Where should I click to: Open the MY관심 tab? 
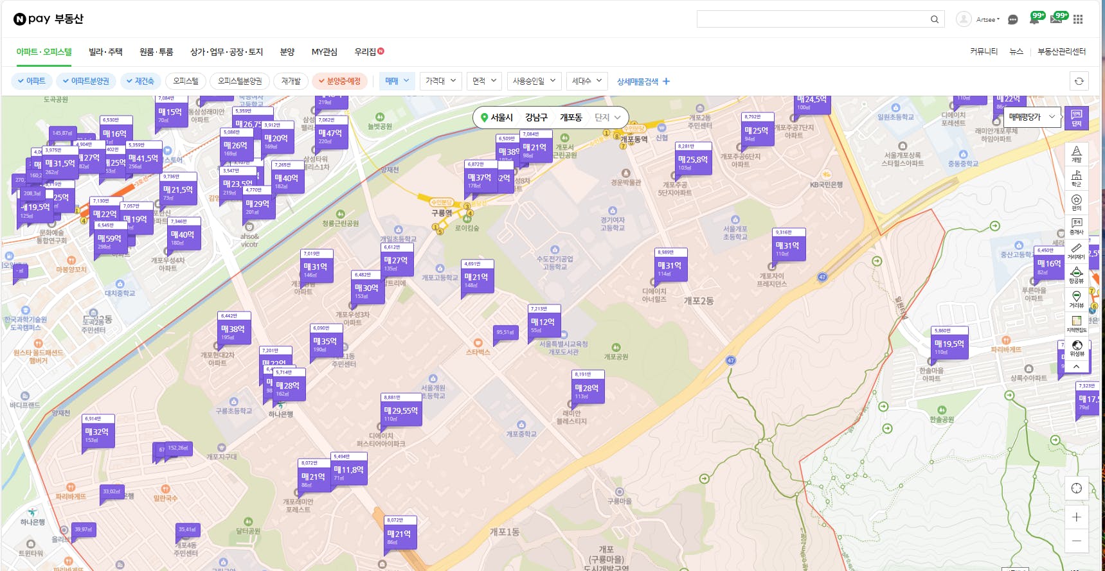point(325,52)
